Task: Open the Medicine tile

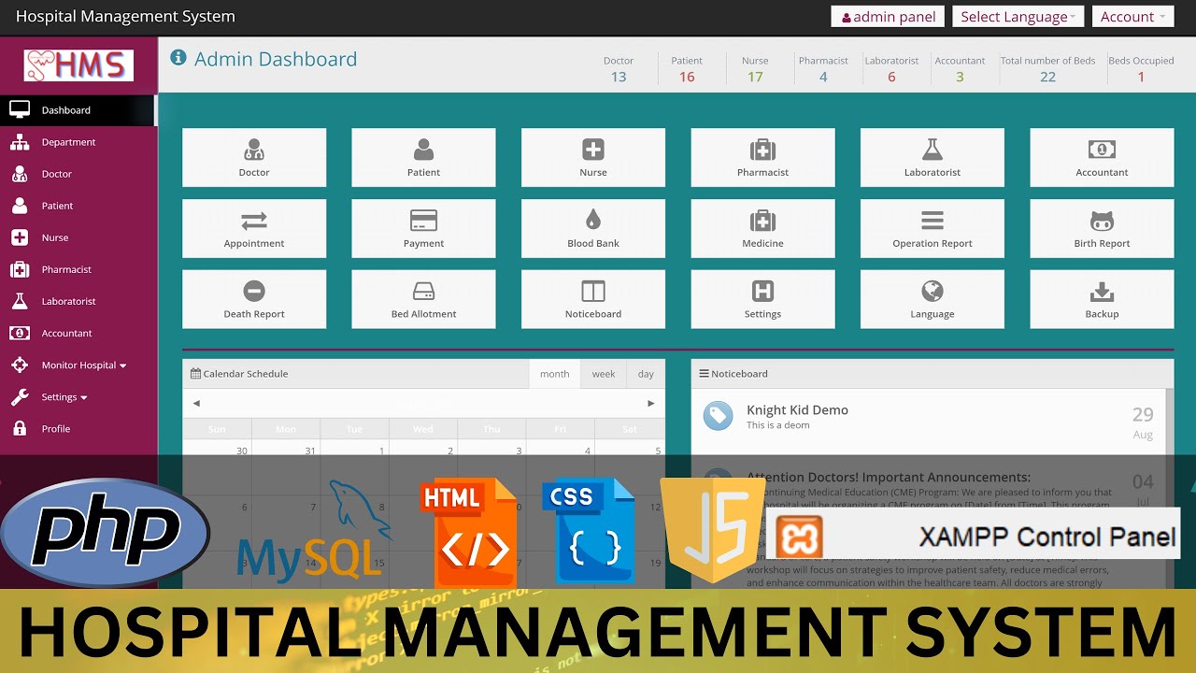Action: click(x=762, y=229)
